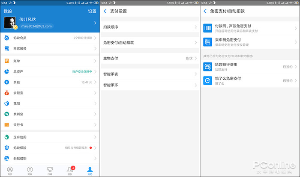This screenshot has width=300, height=177.
Task: Tap the 13.47 元 balance value
Action: (x=87, y=82)
